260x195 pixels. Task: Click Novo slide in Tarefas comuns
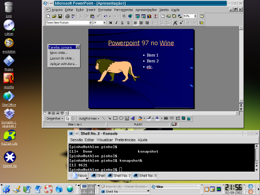pyautogui.click(x=59, y=53)
